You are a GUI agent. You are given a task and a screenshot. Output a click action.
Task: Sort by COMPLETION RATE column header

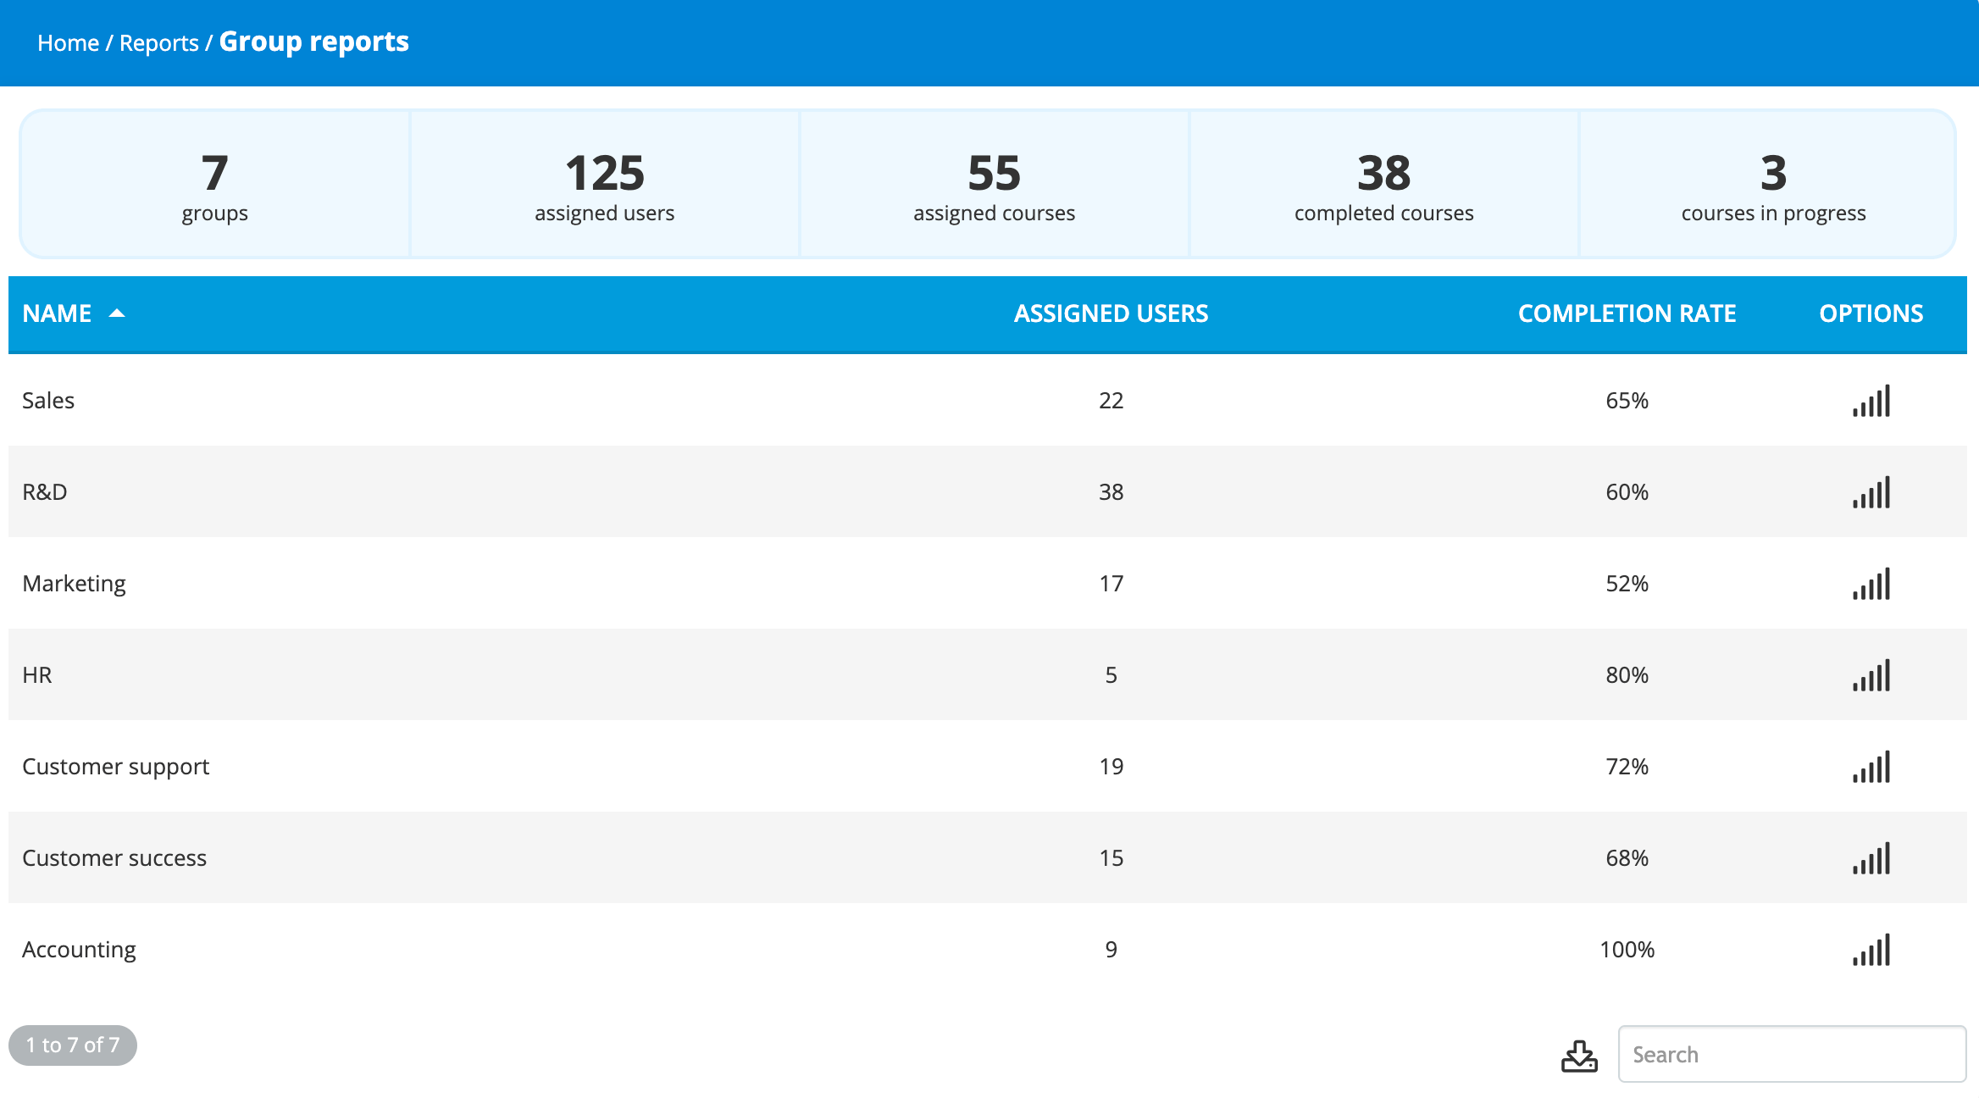point(1627,313)
